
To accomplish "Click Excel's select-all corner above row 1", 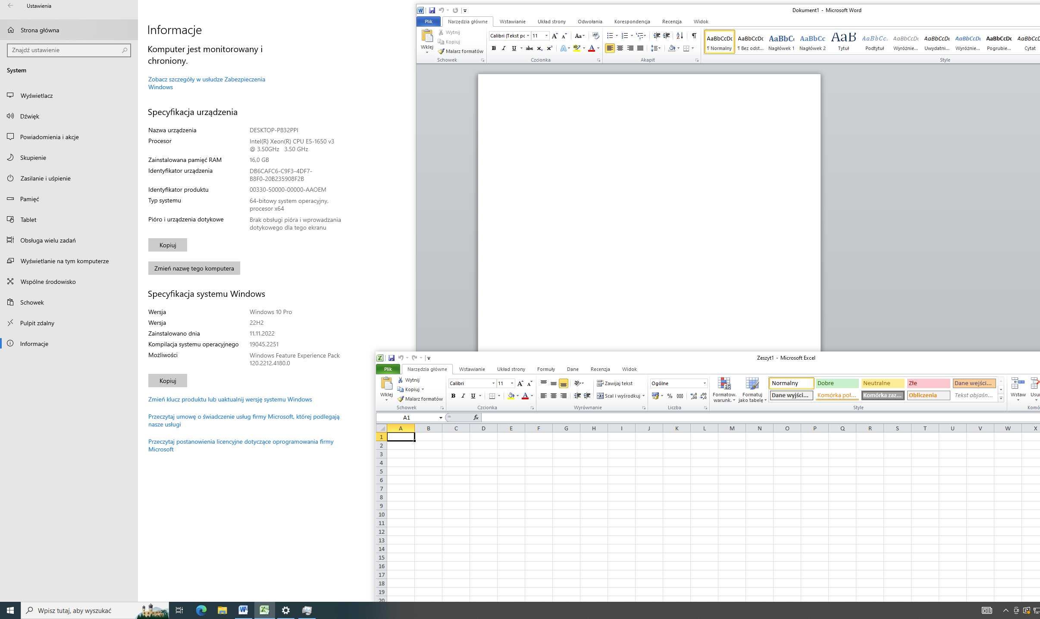I will point(382,428).
